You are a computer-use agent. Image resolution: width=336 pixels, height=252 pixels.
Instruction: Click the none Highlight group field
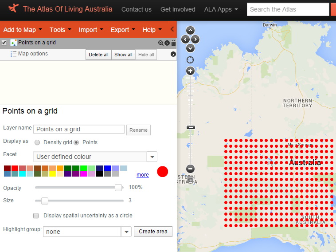click(82, 232)
